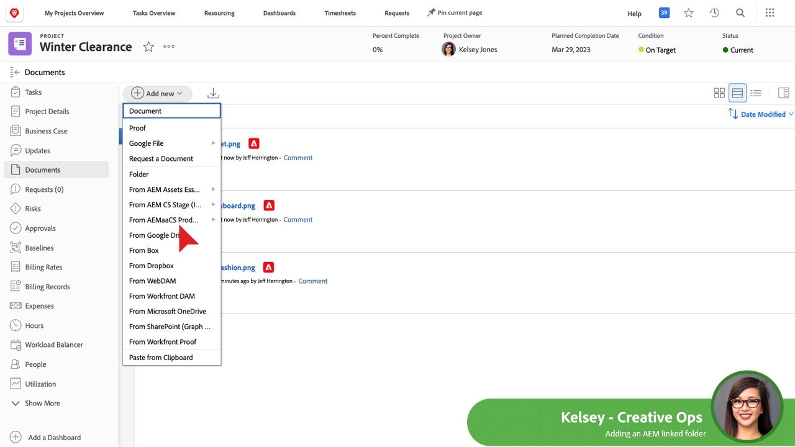Open Billing Records in the sidebar
The image size is (795, 447).
(x=56, y=286)
